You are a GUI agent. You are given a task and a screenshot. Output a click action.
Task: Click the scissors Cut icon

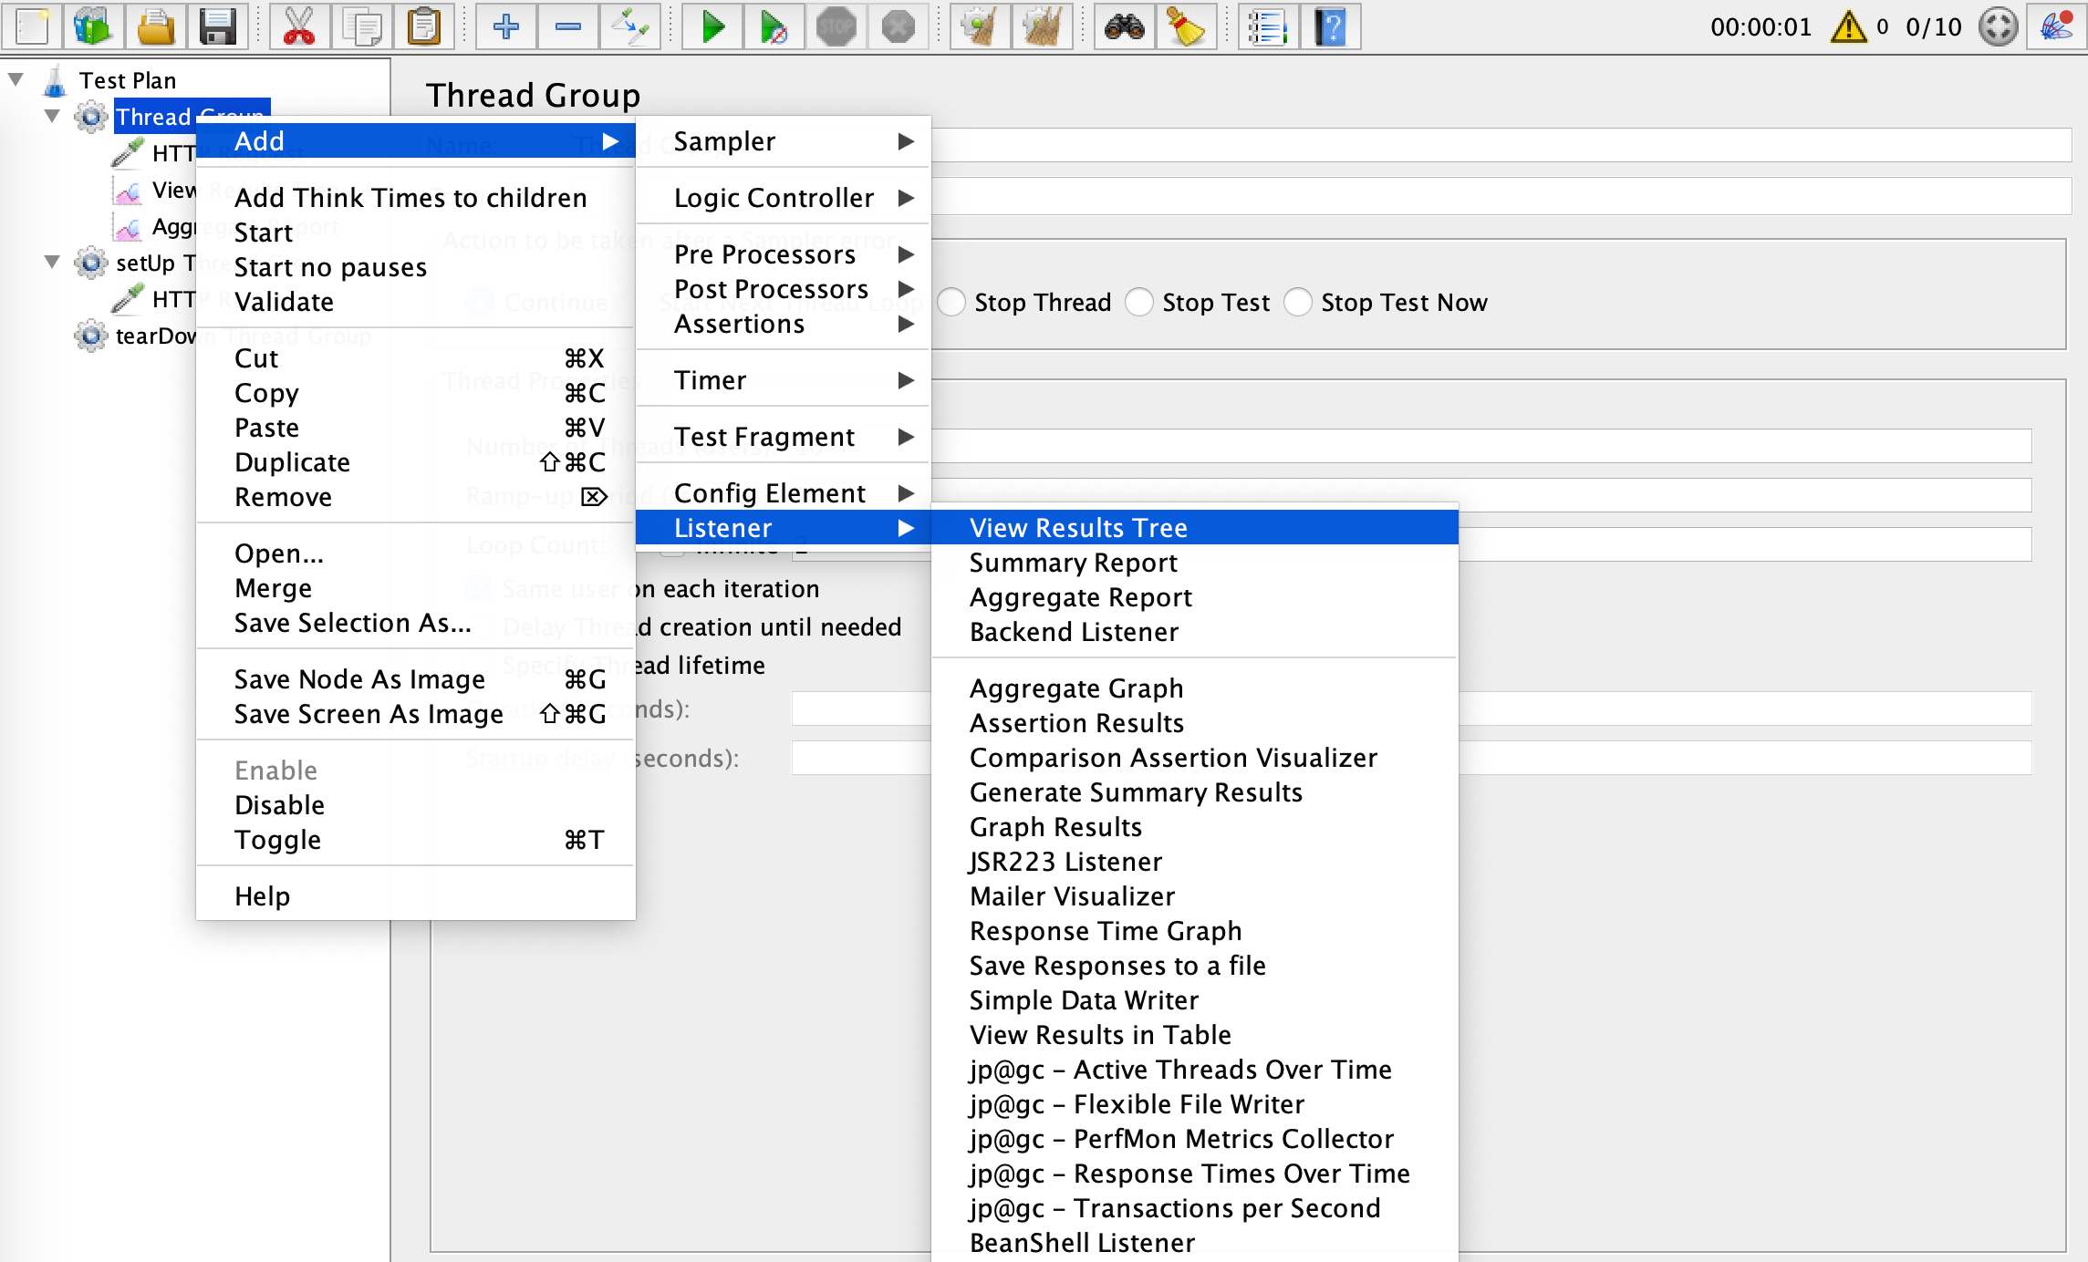pyautogui.click(x=298, y=26)
